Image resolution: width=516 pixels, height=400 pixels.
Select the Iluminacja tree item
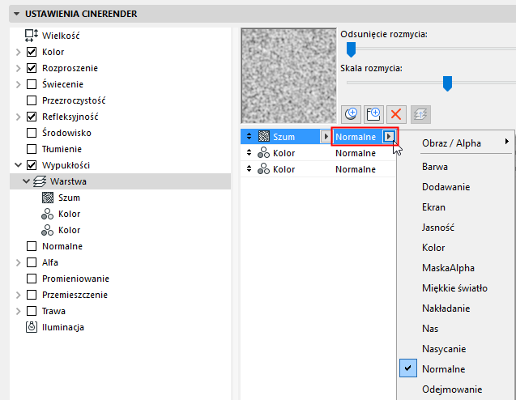[x=63, y=327]
